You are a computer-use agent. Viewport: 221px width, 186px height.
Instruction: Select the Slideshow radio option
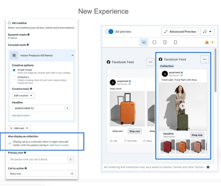(x=14, y=77)
